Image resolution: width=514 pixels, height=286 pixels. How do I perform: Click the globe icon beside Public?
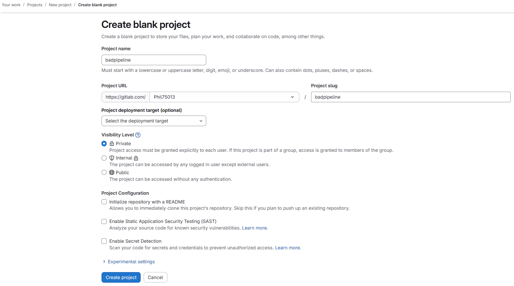[x=112, y=172]
